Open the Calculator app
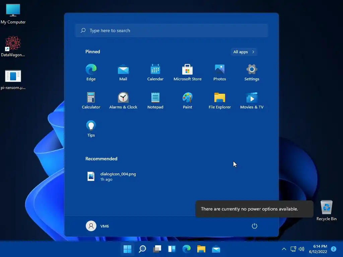Image resolution: width=343 pixels, height=257 pixels. click(91, 100)
